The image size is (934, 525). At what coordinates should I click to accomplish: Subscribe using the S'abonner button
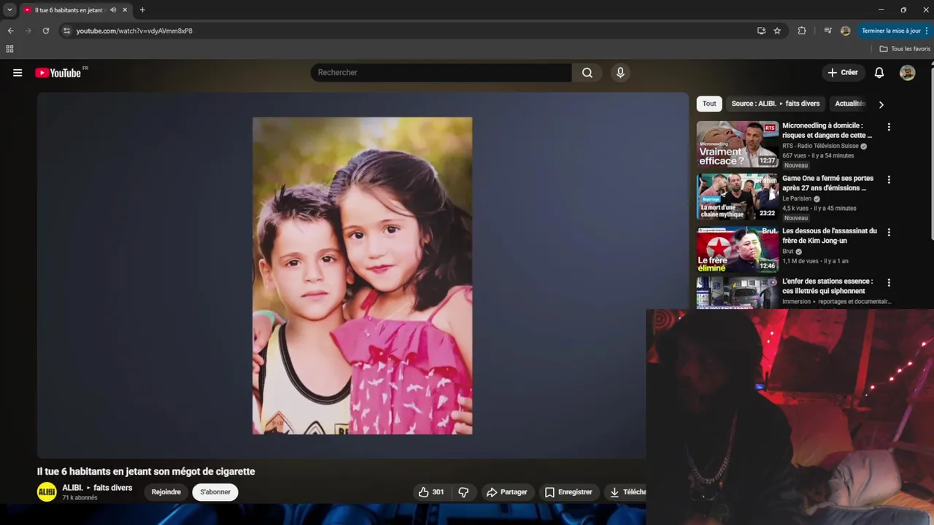(215, 492)
